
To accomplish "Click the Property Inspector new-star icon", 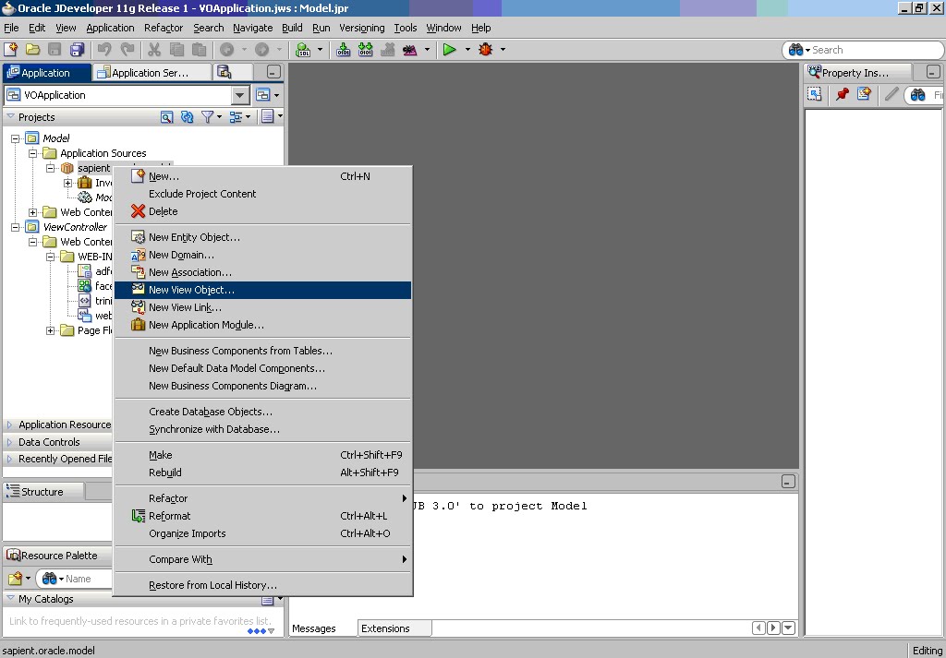I will click(864, 94).
